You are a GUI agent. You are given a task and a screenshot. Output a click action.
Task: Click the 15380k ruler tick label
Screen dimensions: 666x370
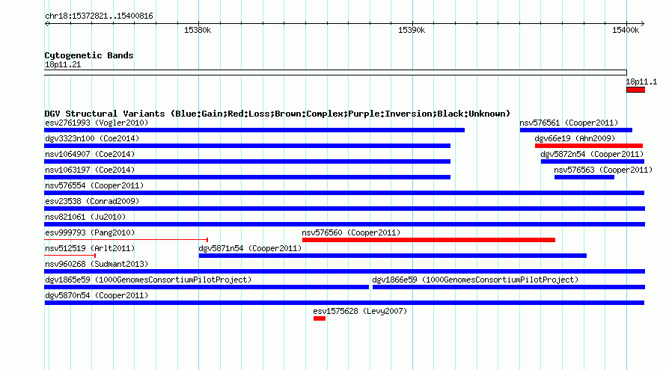pyautogui.click(x=198, y=30)
